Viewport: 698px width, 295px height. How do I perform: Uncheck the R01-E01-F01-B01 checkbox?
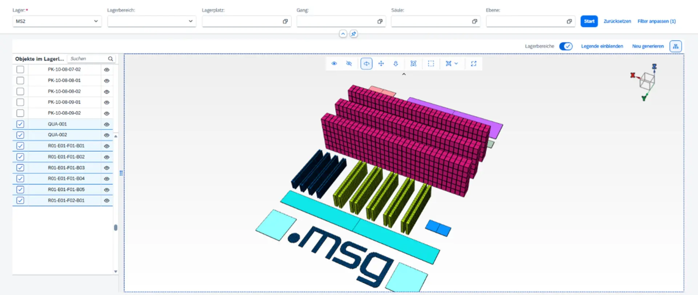tap(20, 146)
